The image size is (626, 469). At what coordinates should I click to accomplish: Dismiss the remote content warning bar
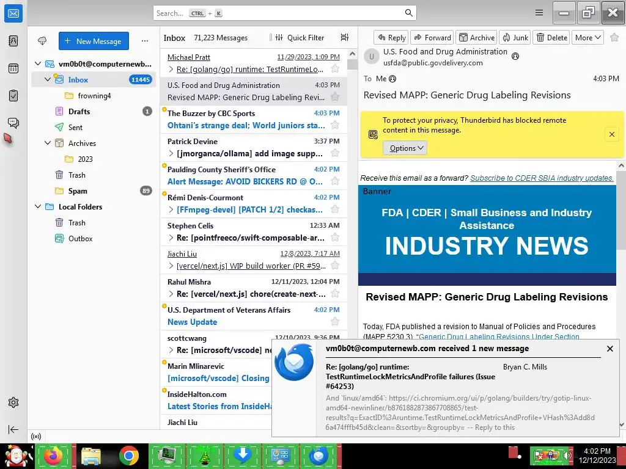pyautogui.click(x=611, y=134)
